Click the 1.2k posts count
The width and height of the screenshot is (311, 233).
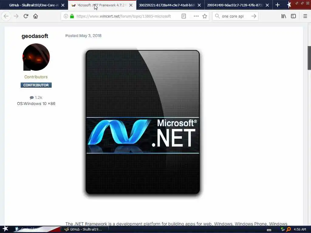(x=36, y=97)
